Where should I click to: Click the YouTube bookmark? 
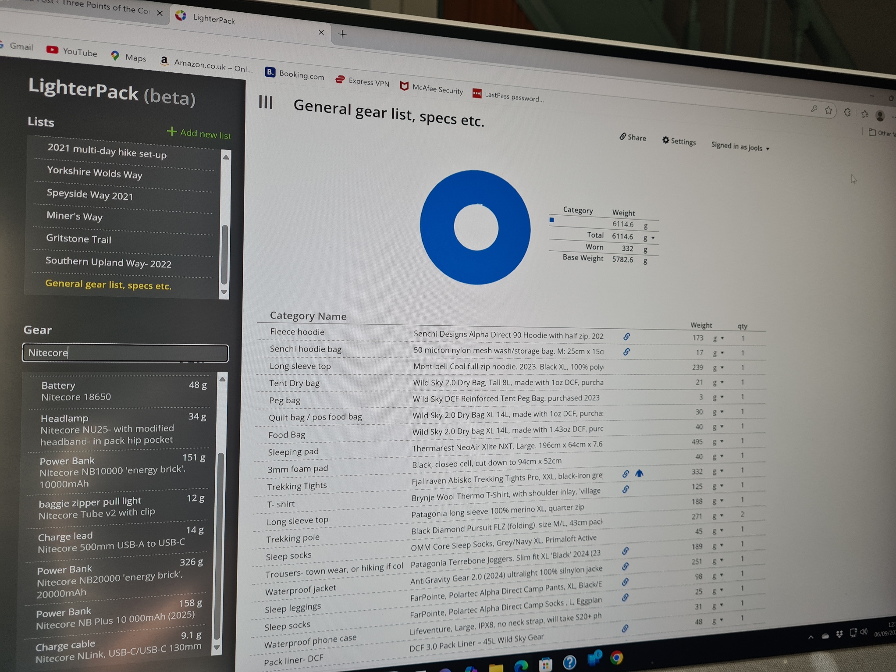click(x=72, y=51)
